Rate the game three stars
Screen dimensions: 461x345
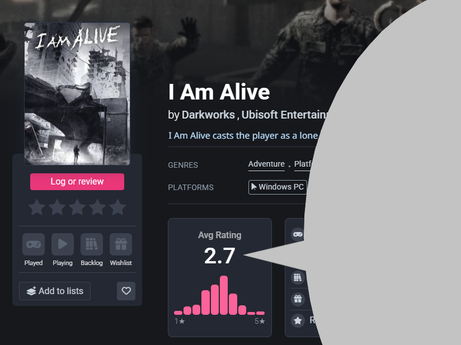tap(77, 207)
